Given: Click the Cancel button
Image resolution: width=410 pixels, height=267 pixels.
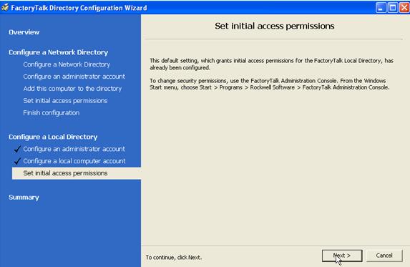Looking at the screenshot, I should tap(384, 256).
